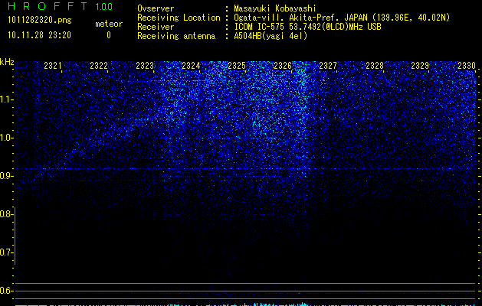Image resolution: width=482 pixels, height=306 pixels.
Task: Click the 2329 time marker
Action: [420, 66]
